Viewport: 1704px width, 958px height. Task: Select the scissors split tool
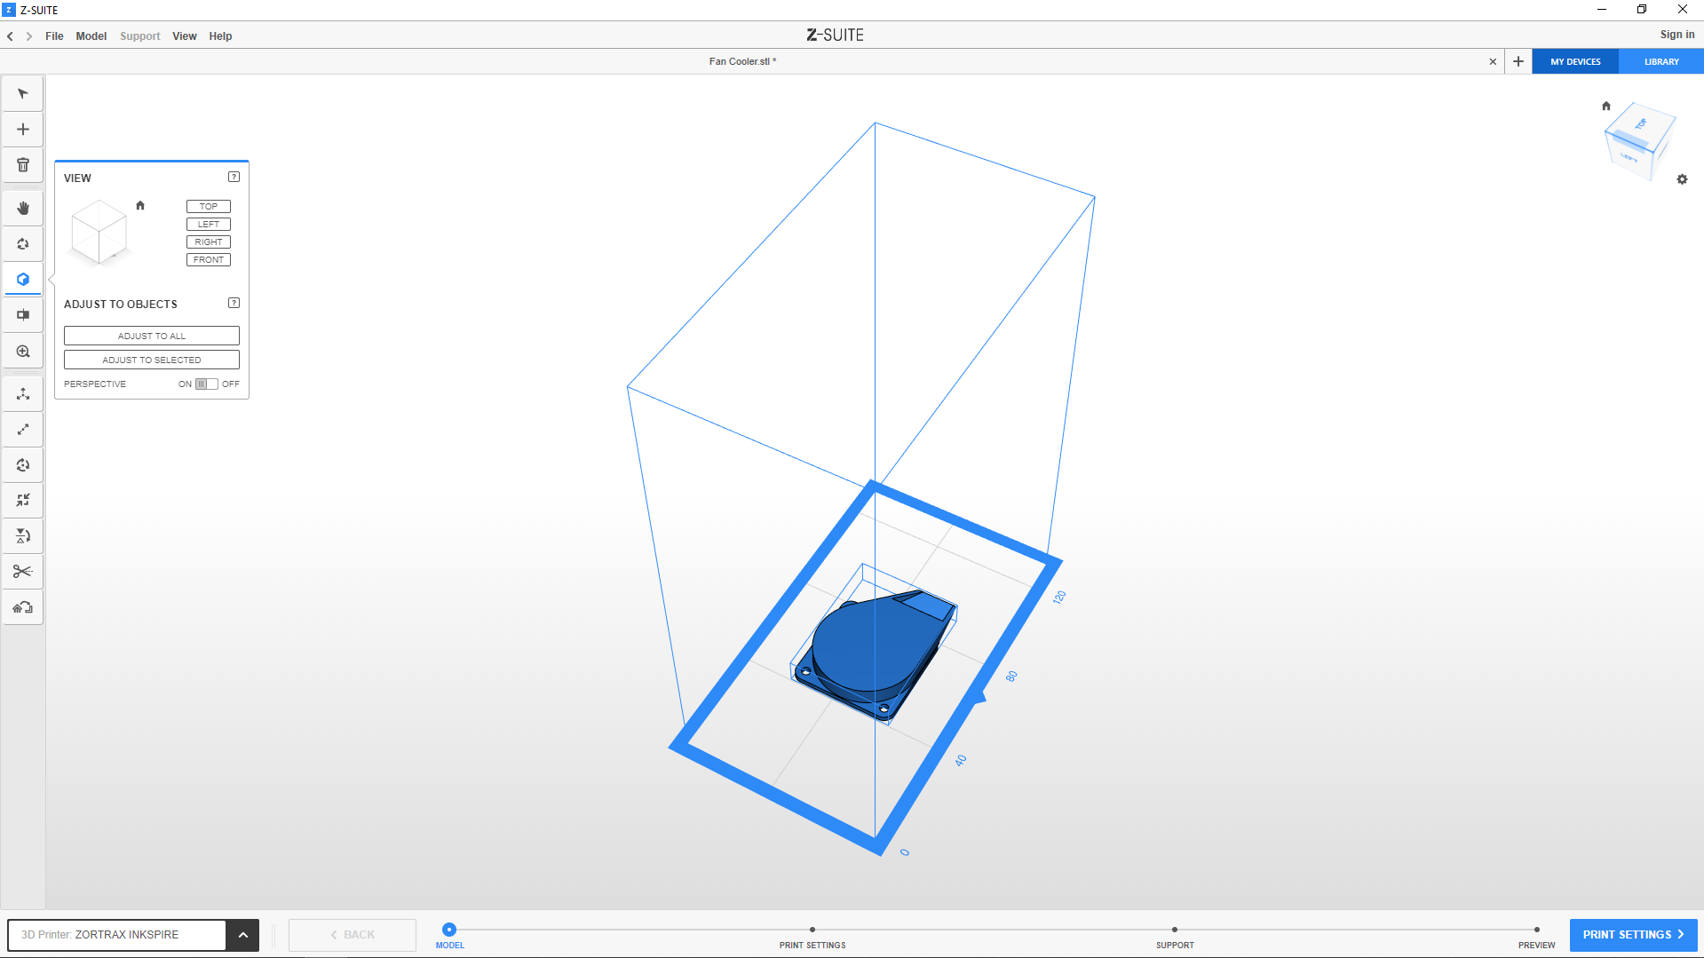23,572
